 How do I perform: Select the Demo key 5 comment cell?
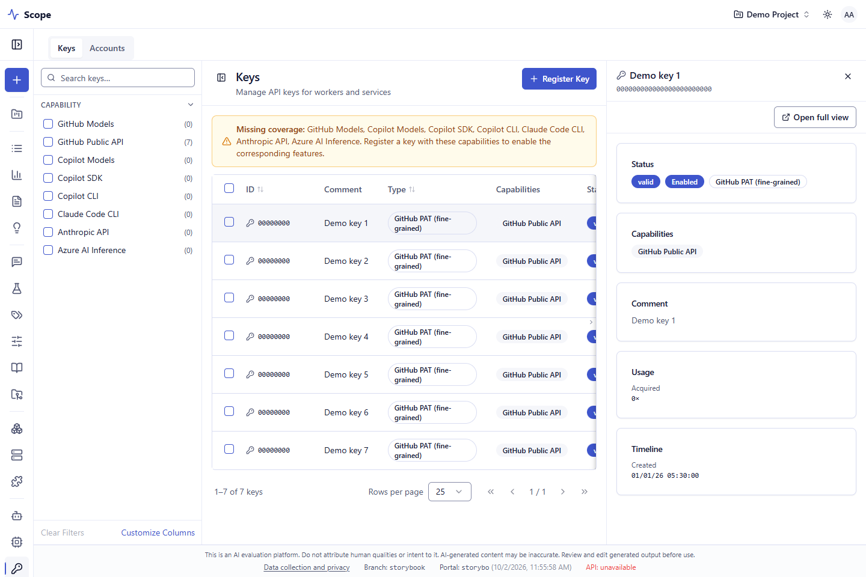tap(346, 374)
